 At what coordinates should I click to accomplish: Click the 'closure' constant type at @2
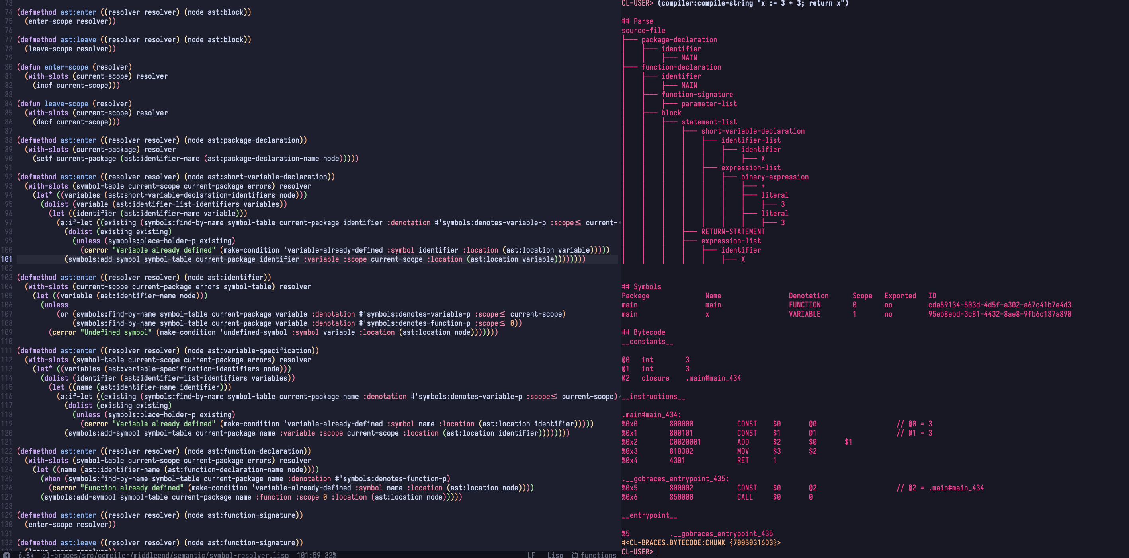(655, 378)
